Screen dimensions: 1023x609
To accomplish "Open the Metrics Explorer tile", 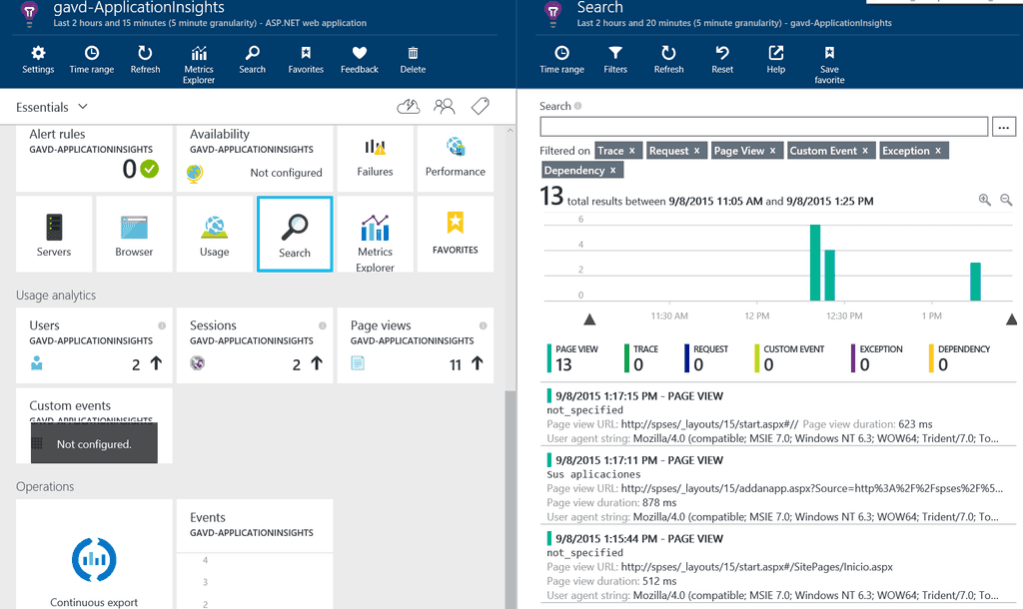I will pos(376,234).
